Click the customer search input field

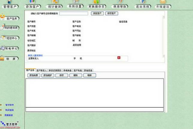(x=74, y=14)
